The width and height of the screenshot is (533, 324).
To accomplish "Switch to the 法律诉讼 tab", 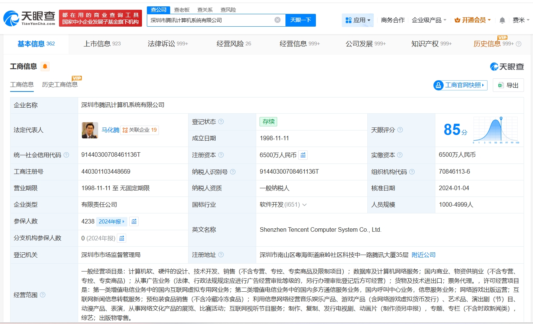I will [168, 44].
